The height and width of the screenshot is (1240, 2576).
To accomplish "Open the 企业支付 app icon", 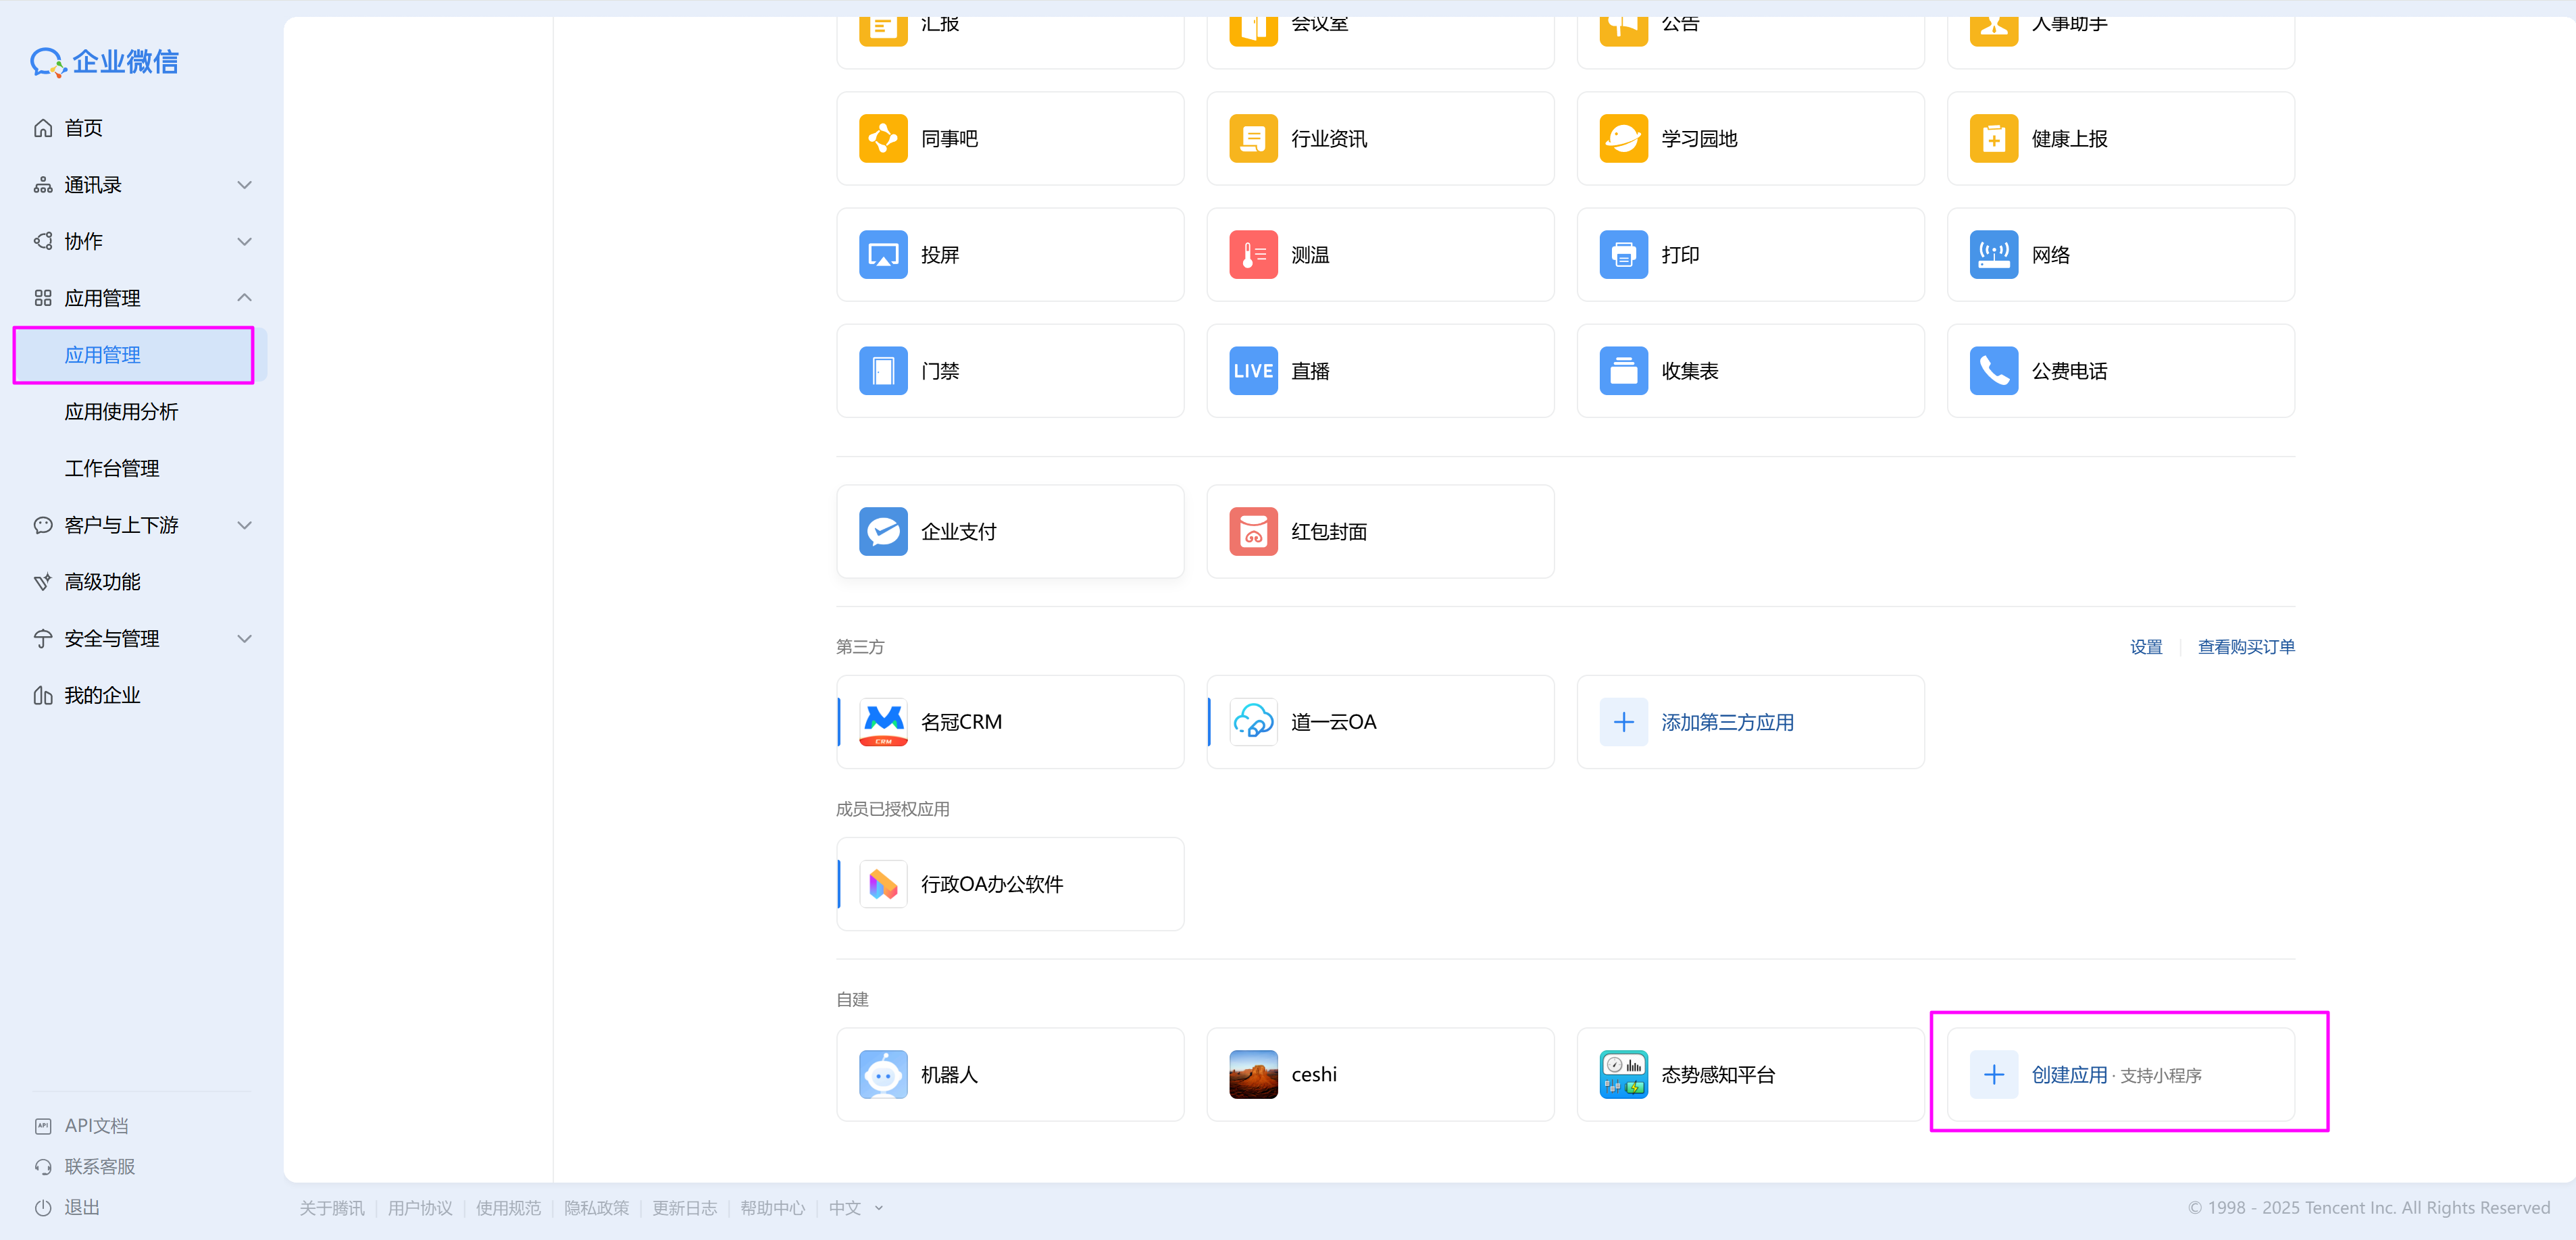I will 882,531.
